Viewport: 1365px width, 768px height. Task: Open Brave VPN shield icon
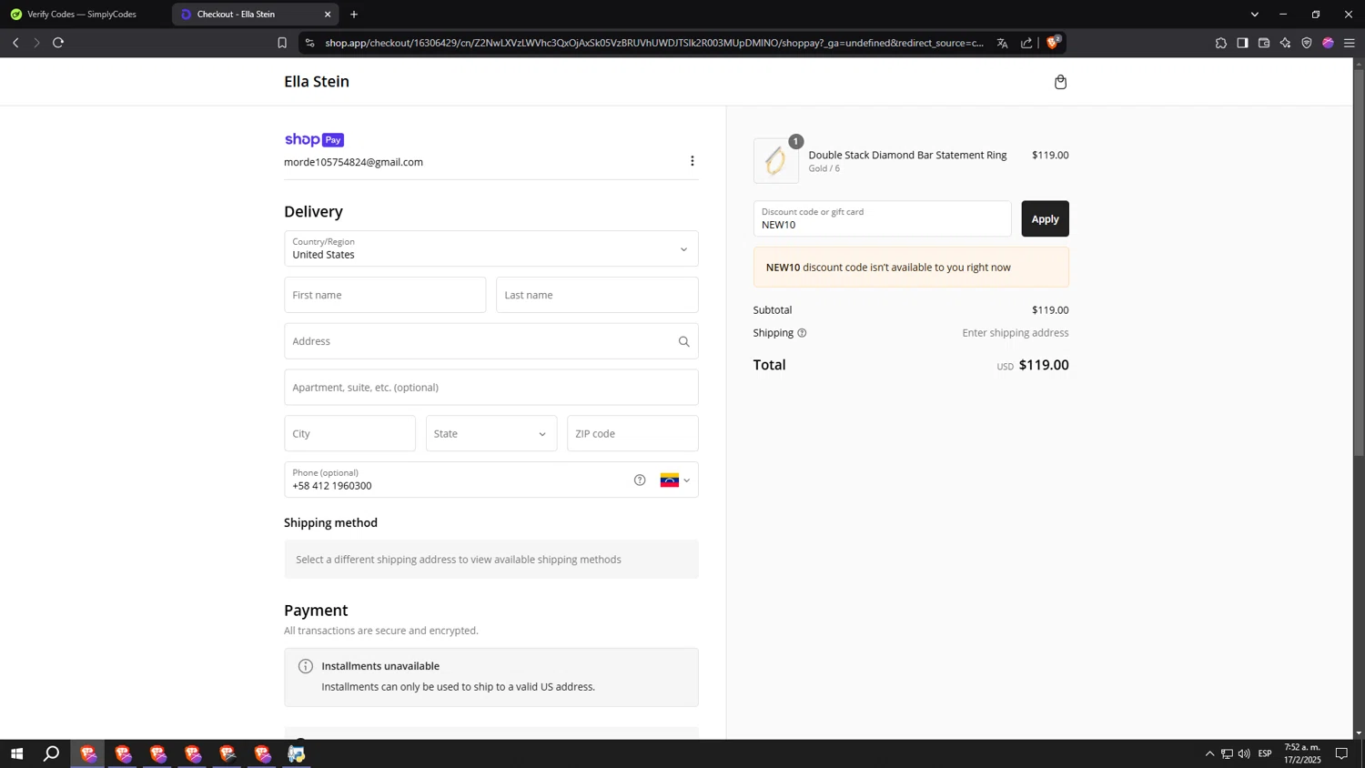pyautogui.click(x=1307, y=43)
